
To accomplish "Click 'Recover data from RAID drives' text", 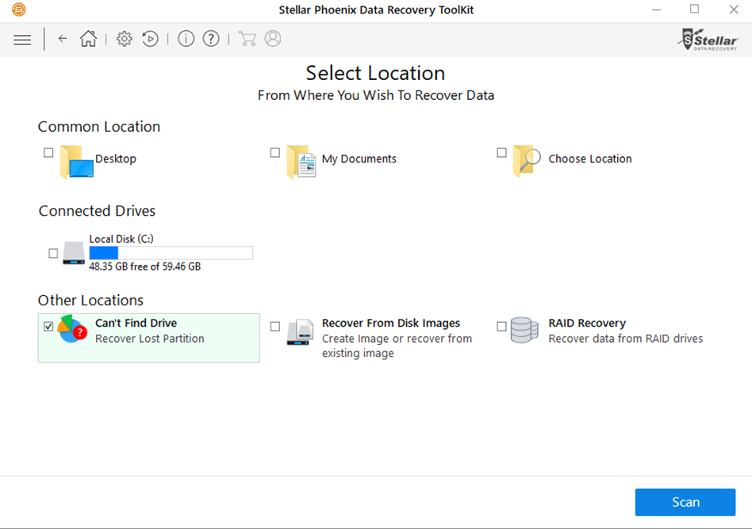I will coord(625,339).
